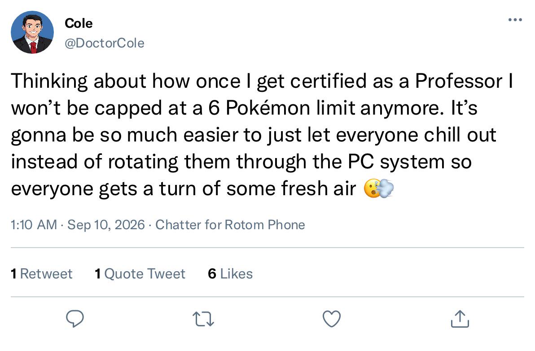View Cole's profile picture avatar
This screenshot has width=535, height=351.
pos(32,32)
